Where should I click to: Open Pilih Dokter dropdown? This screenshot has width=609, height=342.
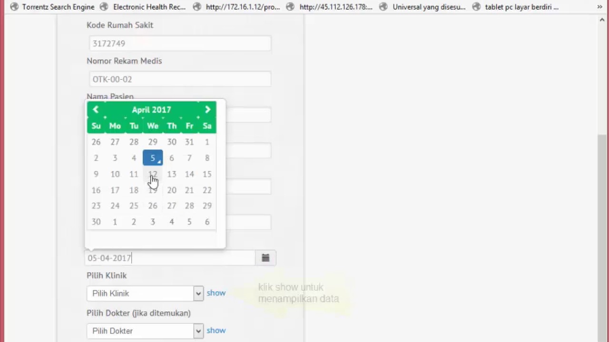click(x=145, y=331)
